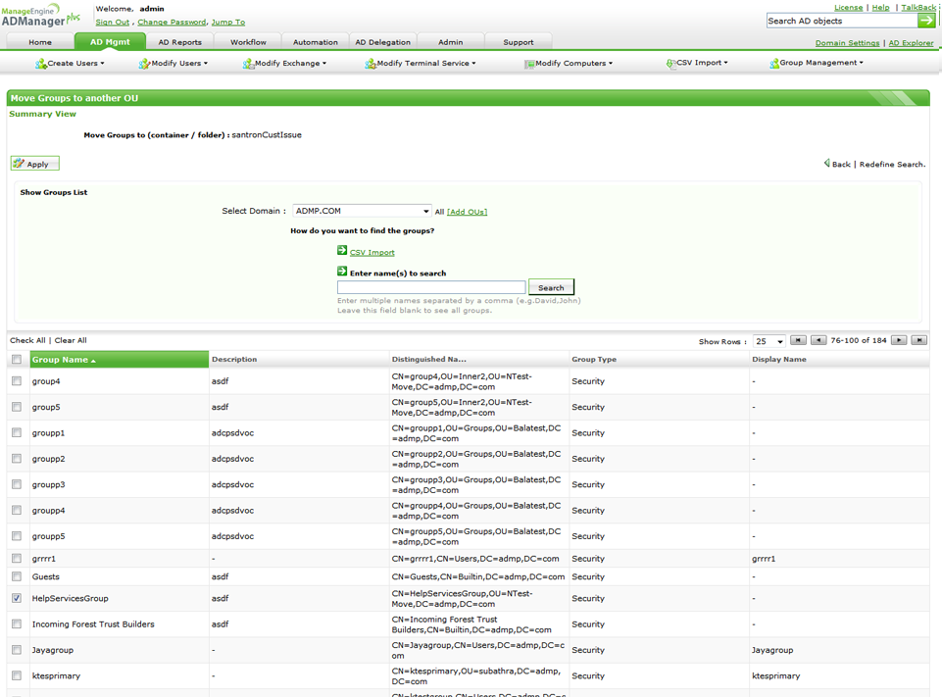Viewport: 942px width, 697px height.
Task: Go to next page of results
Action: coord(899,341)
